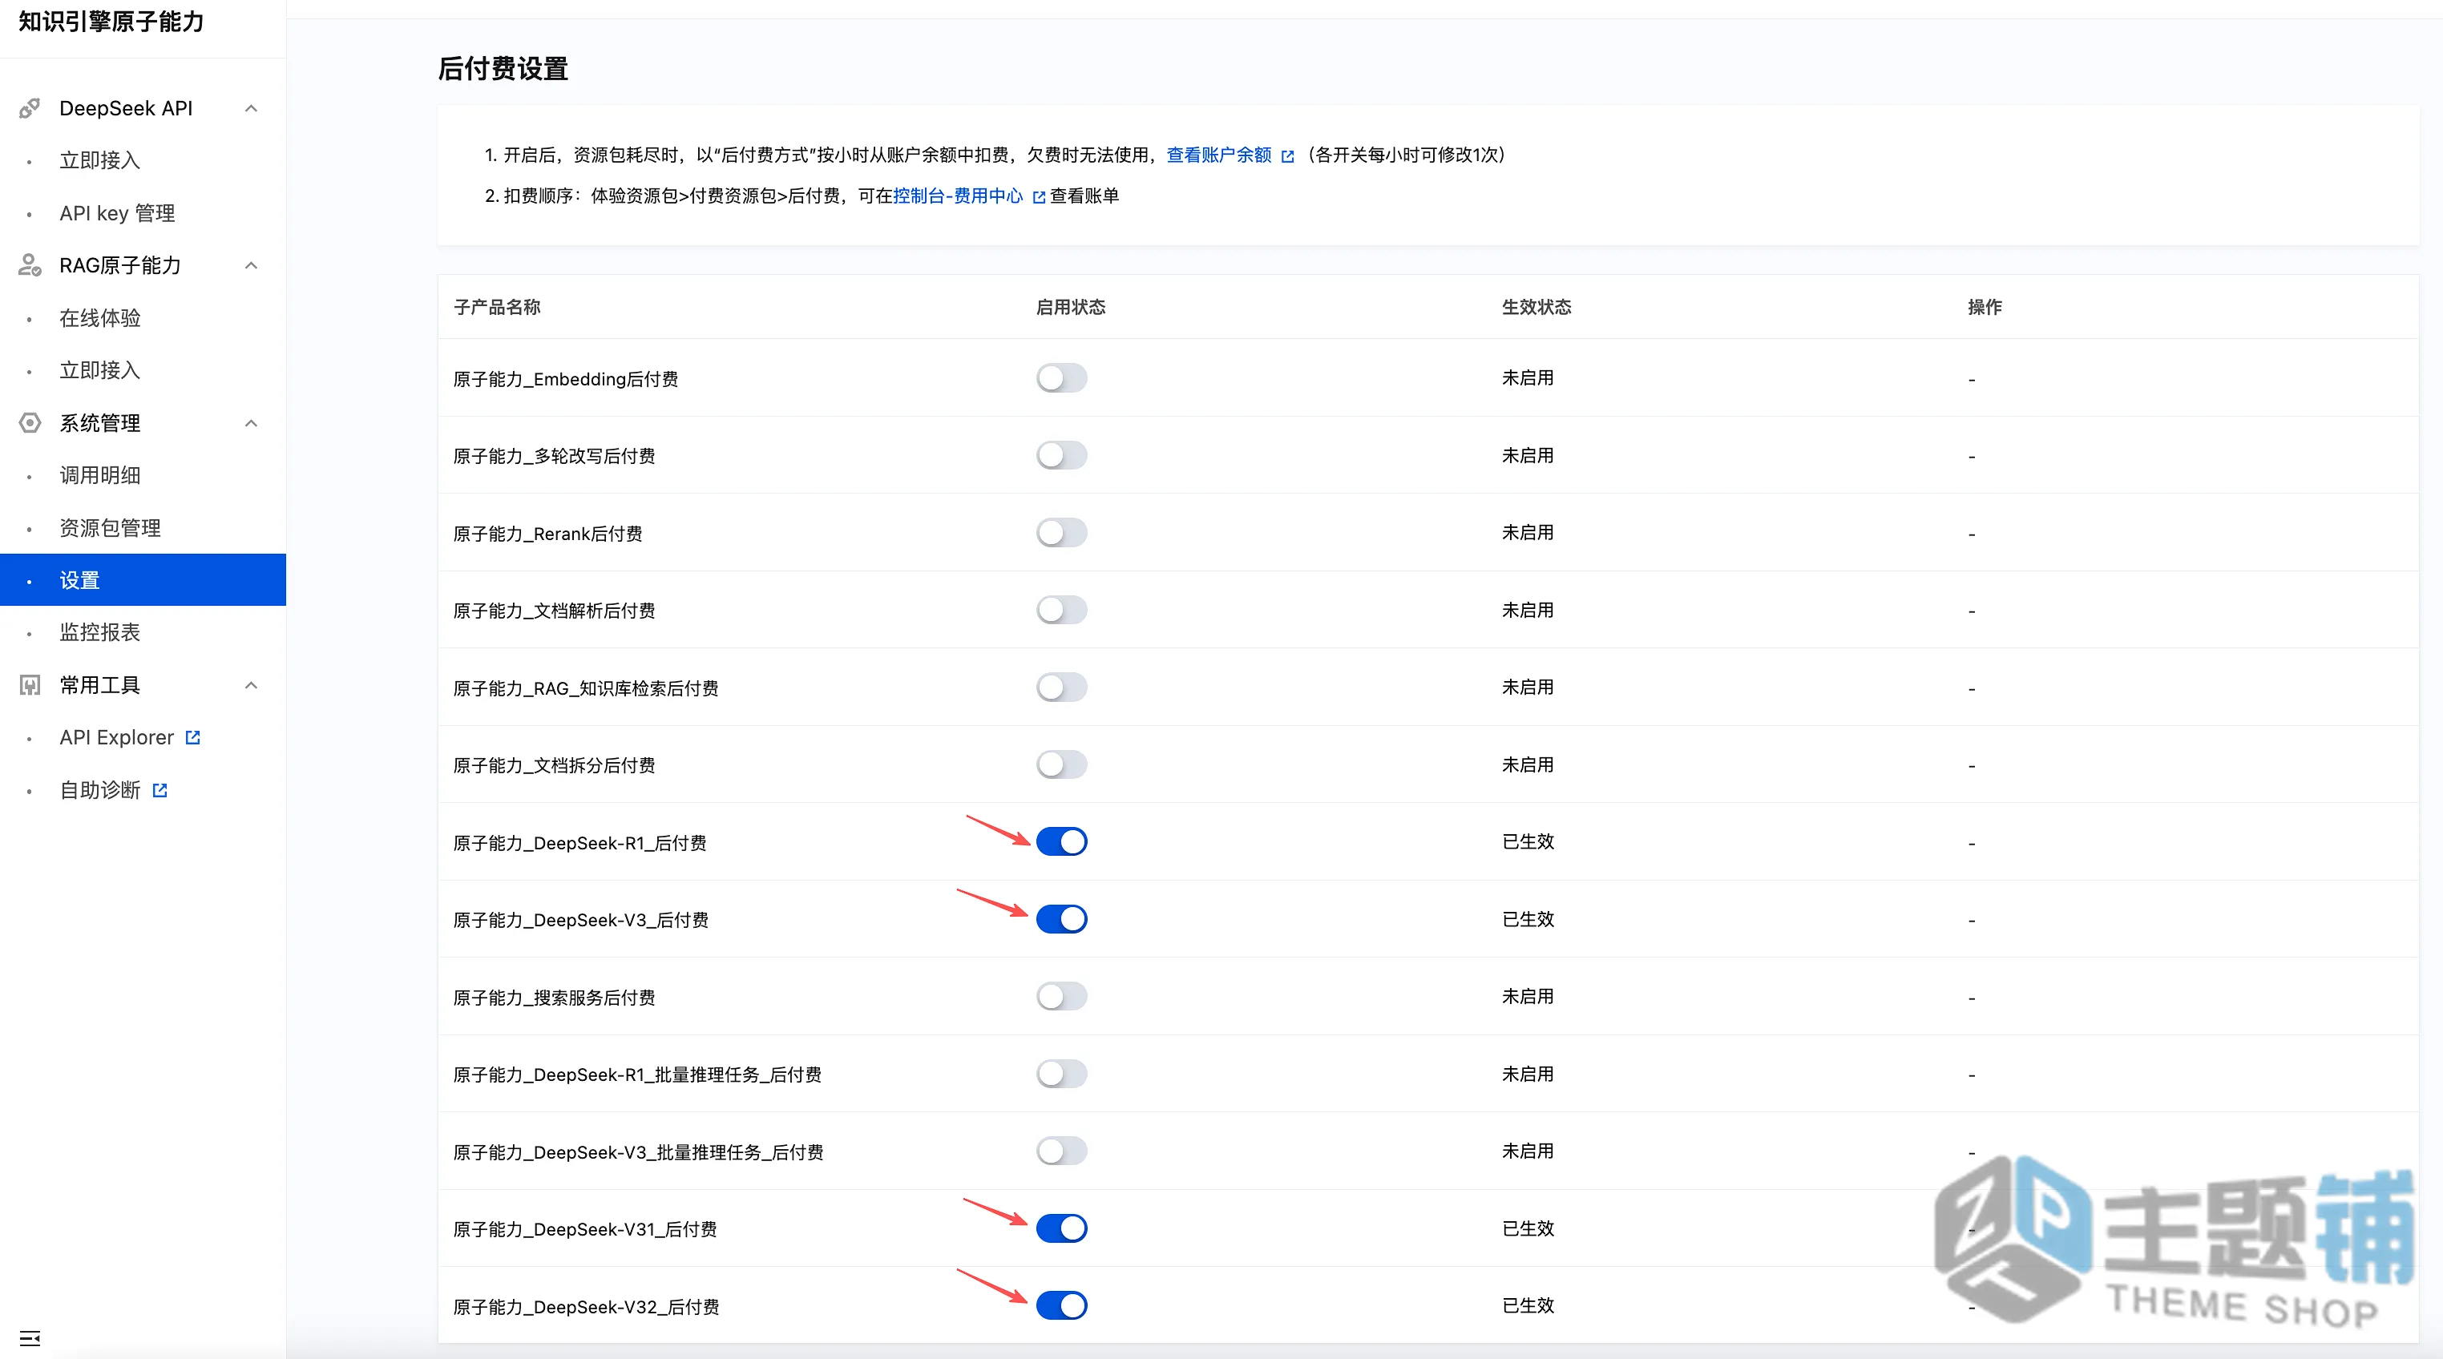Collapse the DeepSeek API section chevron
The height and width of the screenshot is (1359, 2443).
252,108
